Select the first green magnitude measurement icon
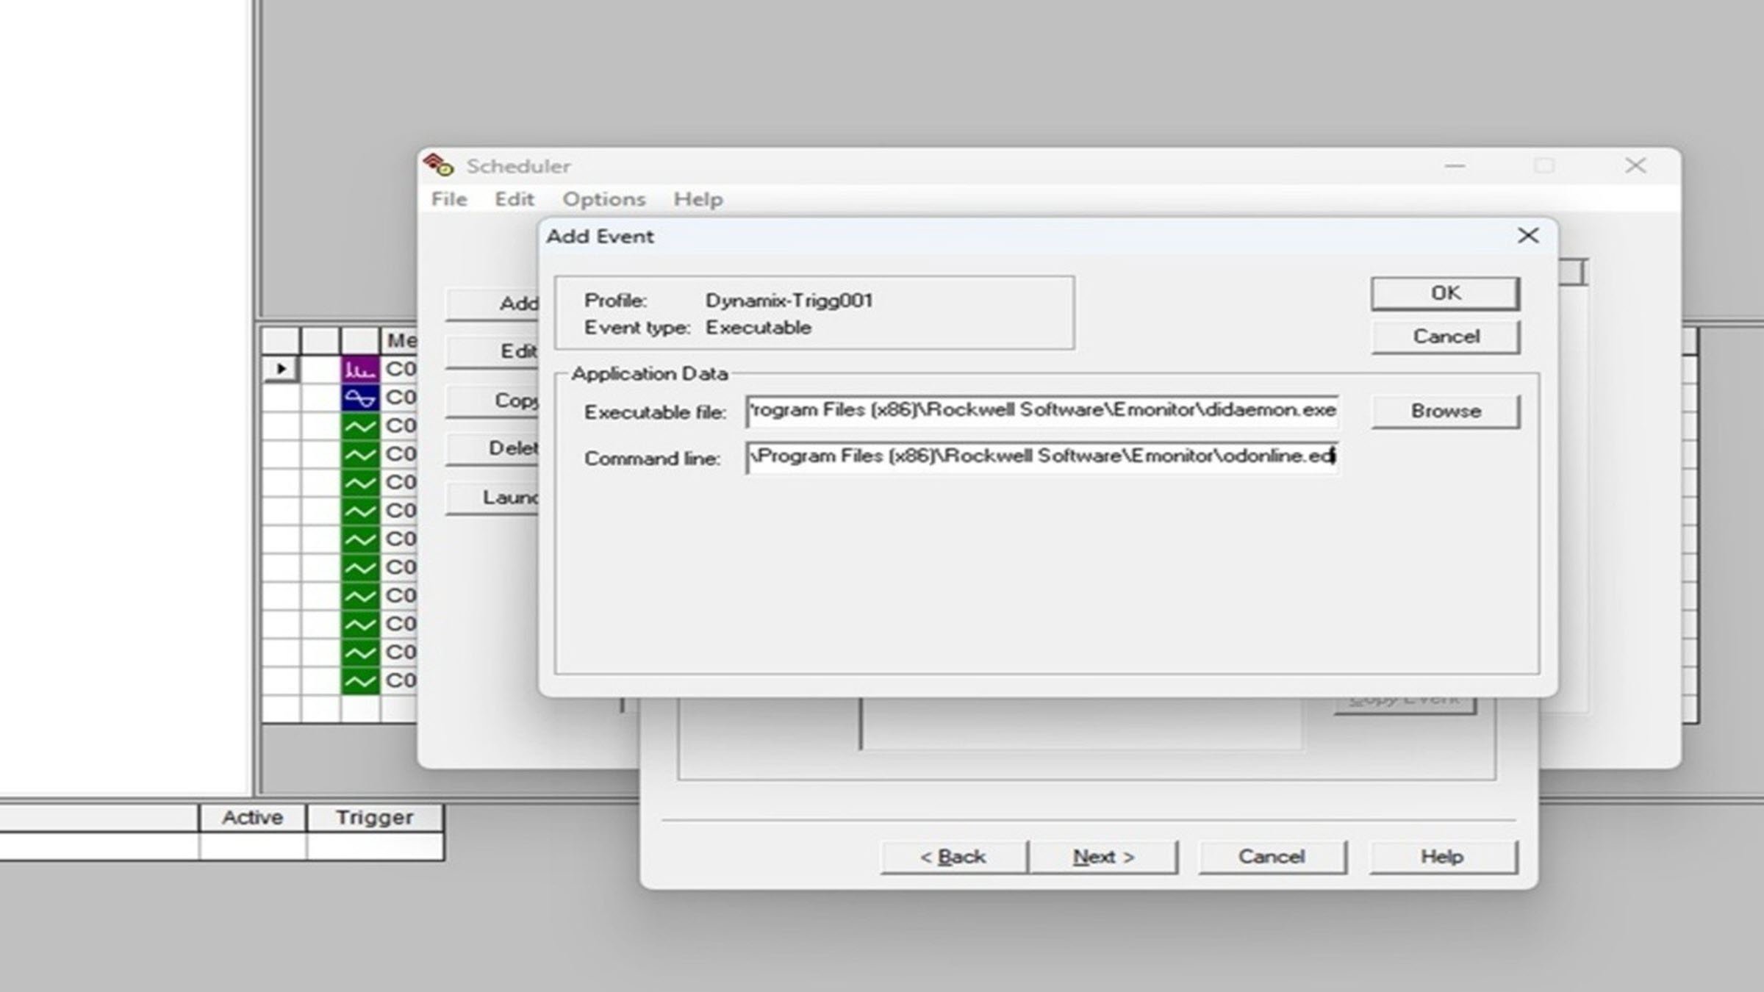The height and width of the screenshot is (992, 1764). 360,426
